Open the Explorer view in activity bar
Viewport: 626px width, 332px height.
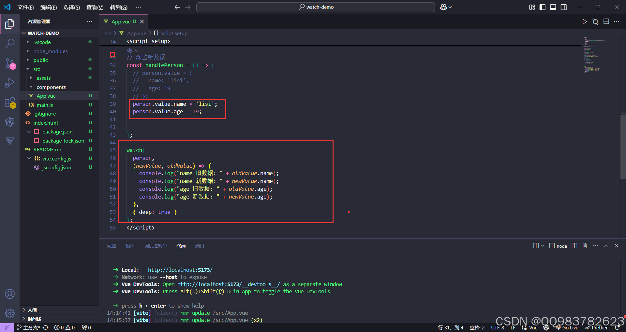pyautogui.click(x=10, y=24)
